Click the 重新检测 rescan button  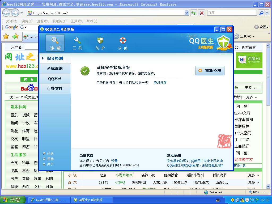[210, 71]
